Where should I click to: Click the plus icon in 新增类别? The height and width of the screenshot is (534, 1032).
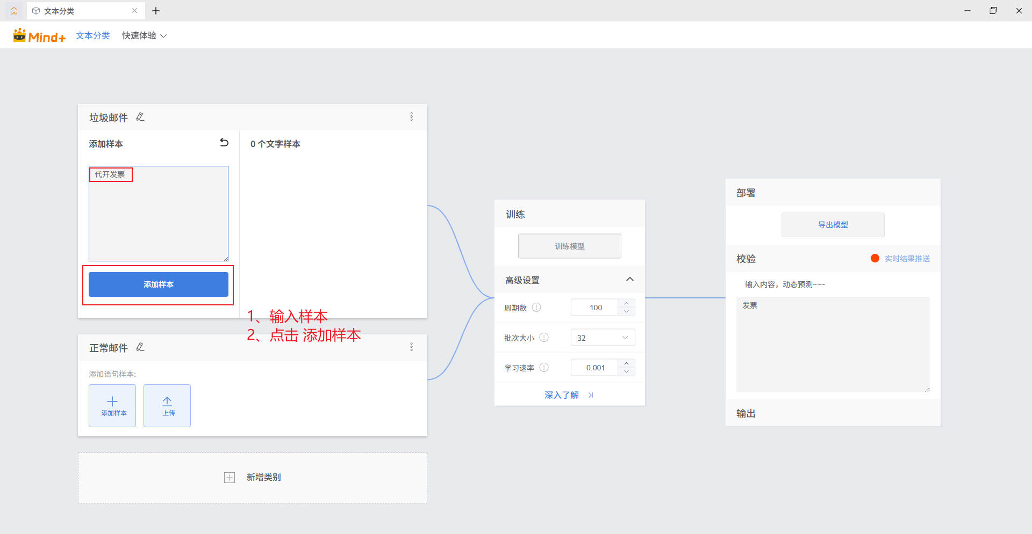(230, 478)
